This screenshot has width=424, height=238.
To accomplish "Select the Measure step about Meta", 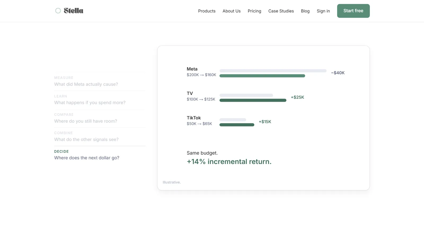I will (x=100, y=81).
